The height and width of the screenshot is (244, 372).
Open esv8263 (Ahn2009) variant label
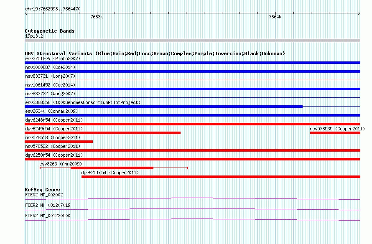click(x=61, y=164)
